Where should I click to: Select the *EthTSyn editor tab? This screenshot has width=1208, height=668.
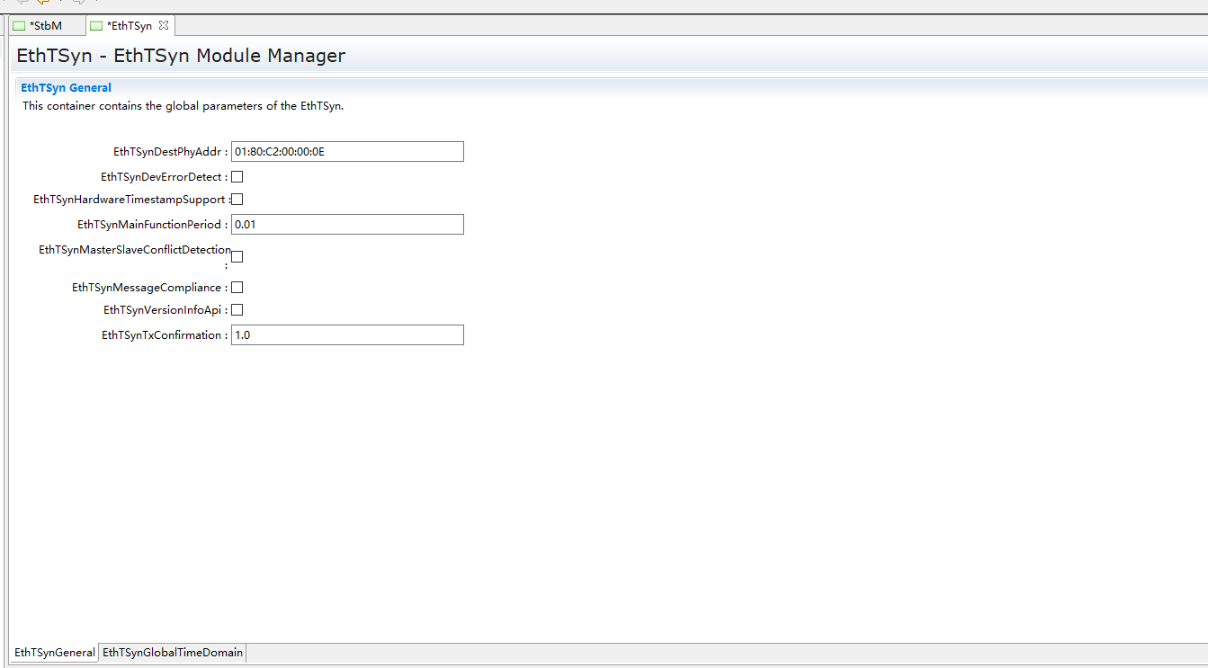129,26
